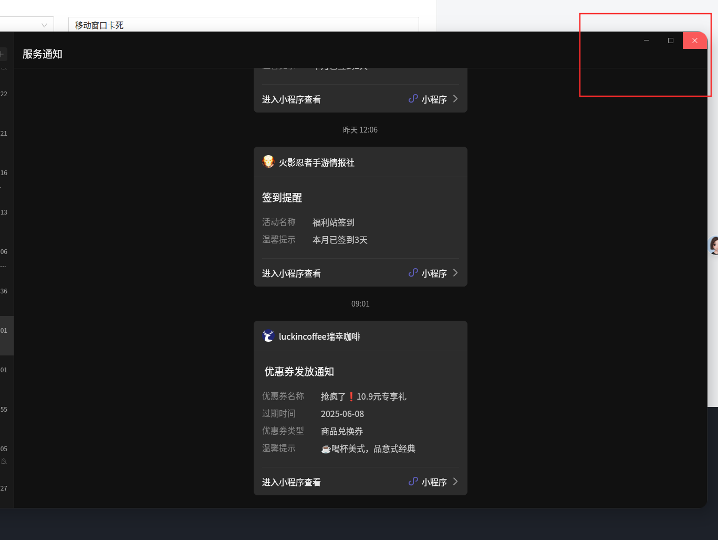Click the 09:01 timestamp
This screenshot has width=718, height=540.
click(360, 304)
